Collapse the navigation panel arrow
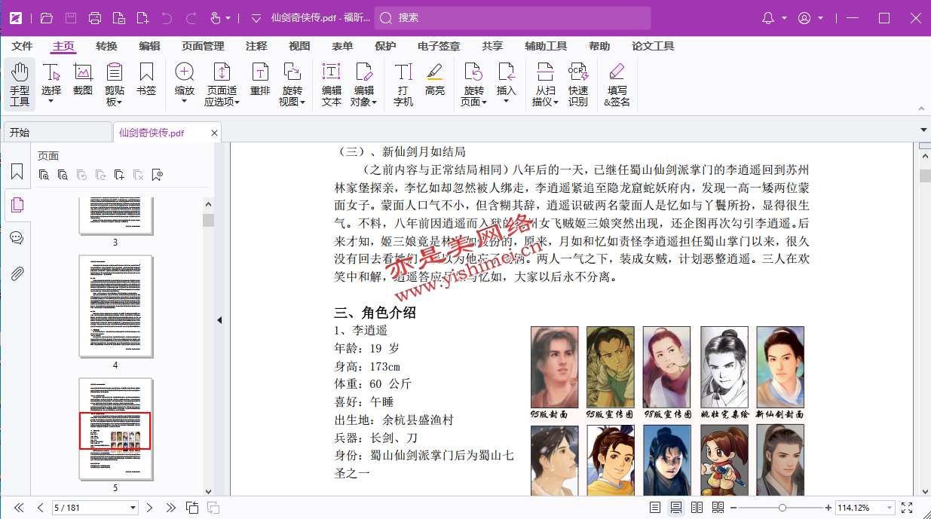 coord(219,320)
